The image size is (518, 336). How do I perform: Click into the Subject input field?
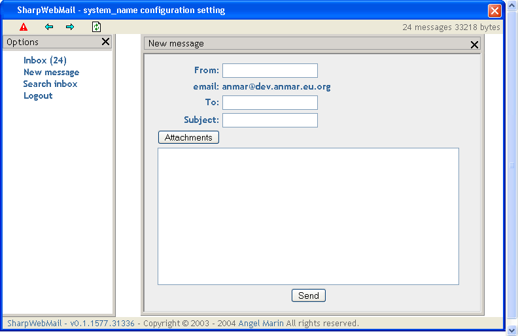click(x=270, y=120)
